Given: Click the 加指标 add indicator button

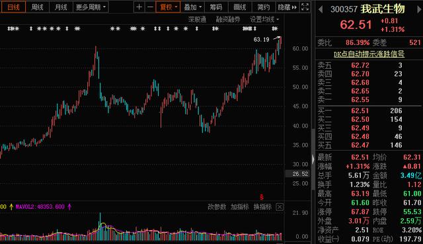Looking at the screenshot, I should click(239, 207).
